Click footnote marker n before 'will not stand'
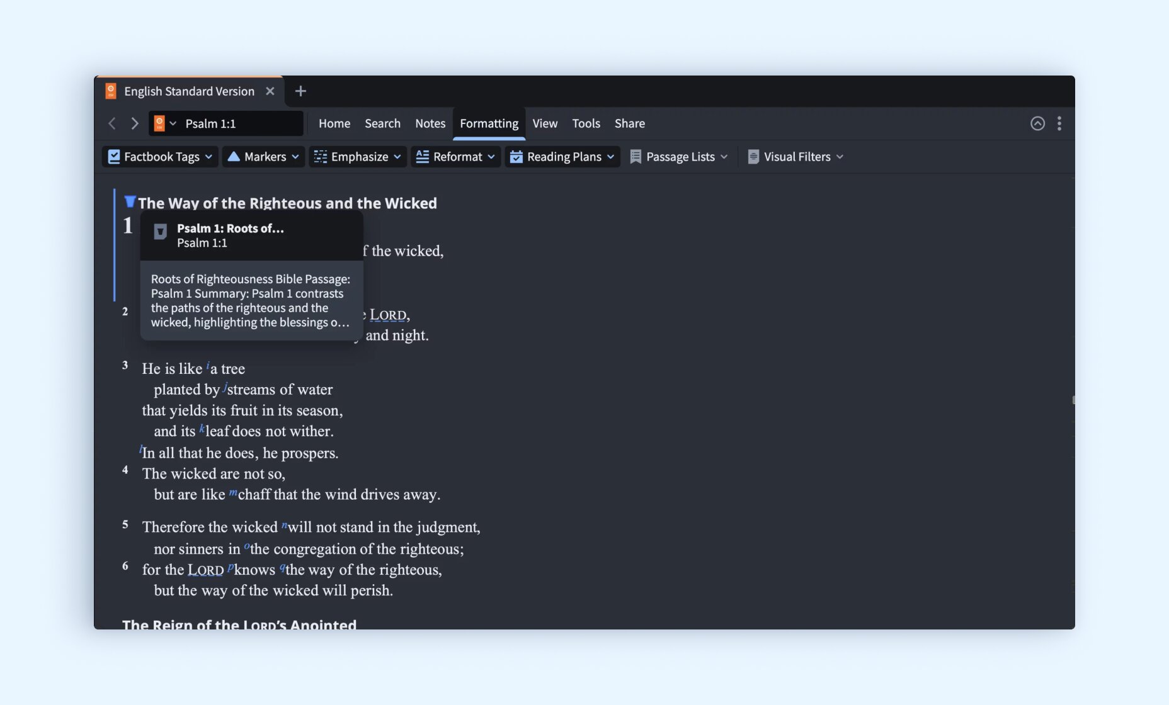1169x705 pixels. (x=284, y=524)
